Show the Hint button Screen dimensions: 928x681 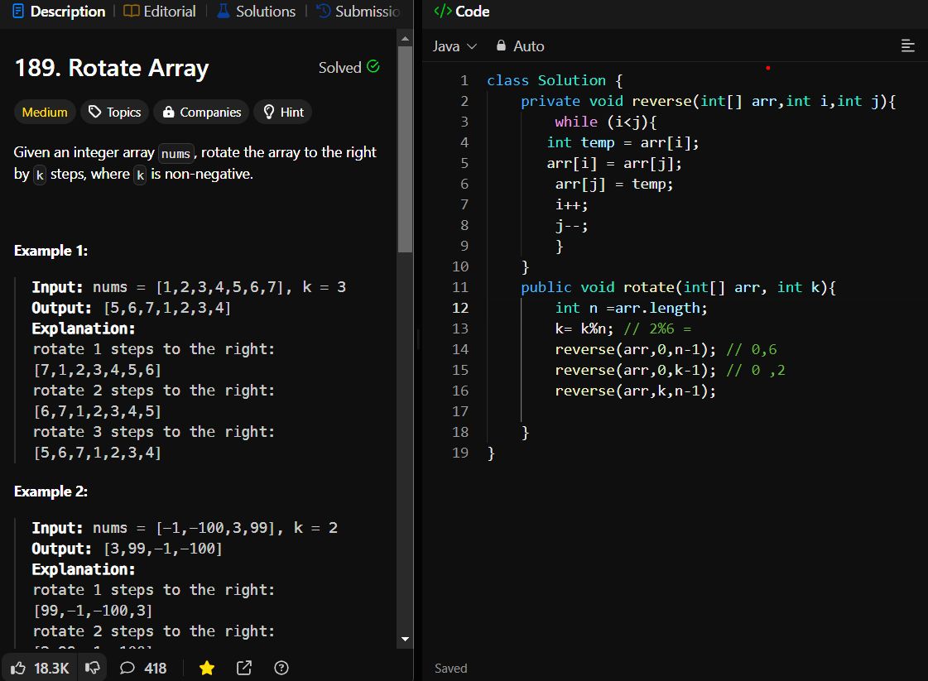[283, 113]
